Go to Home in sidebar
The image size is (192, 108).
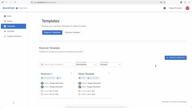point(14,16)
